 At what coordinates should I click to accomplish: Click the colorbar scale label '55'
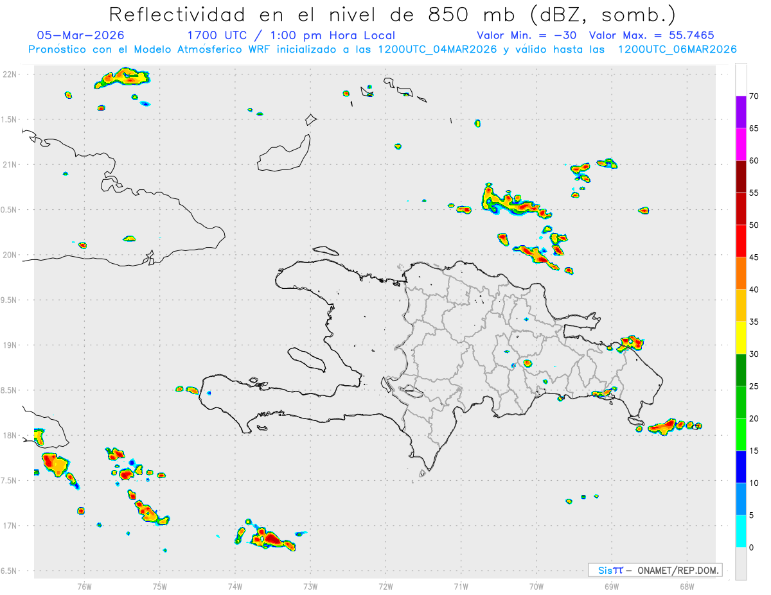(x=754, y=193)
